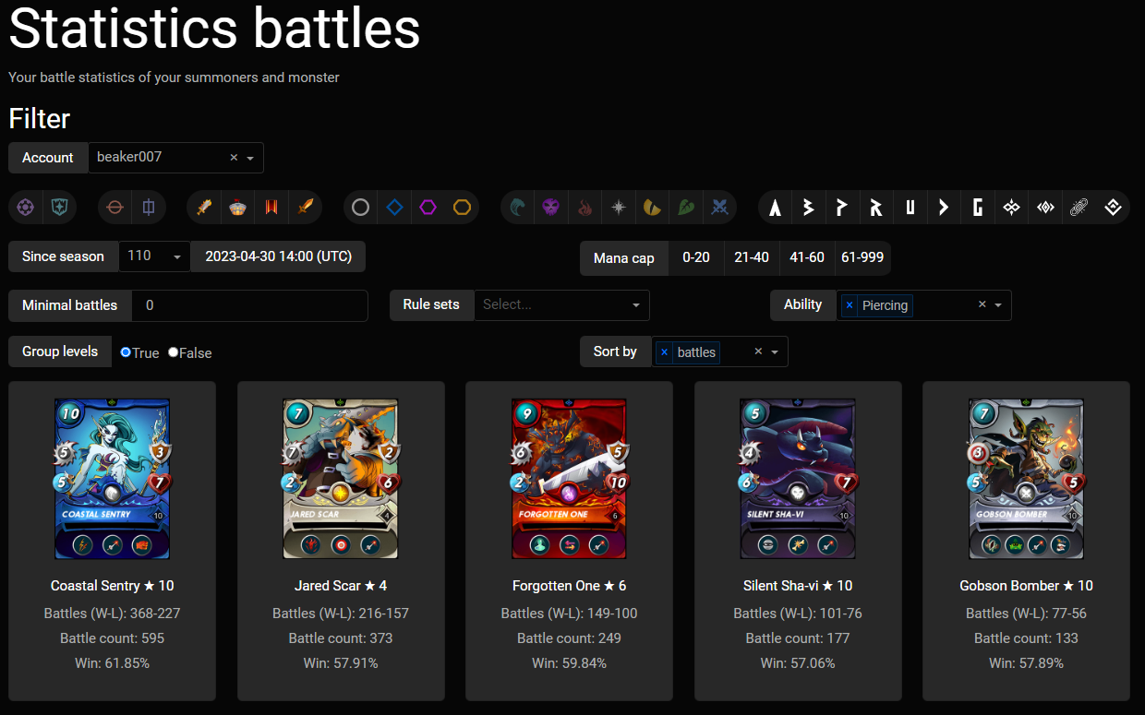This screenshot has height=715, width=1145.
Task: Select the teal shield card-type filter icon
Action: (x=60, y=208)
